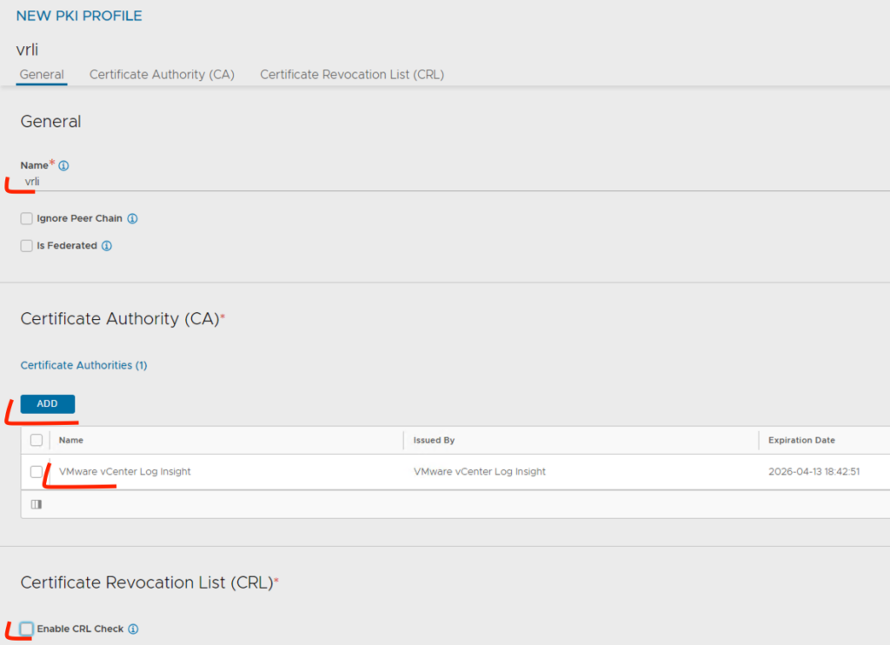890x645 pixels.
Task: Toggle the Enable CRL Check checkbox
Action: click(27, 628)
